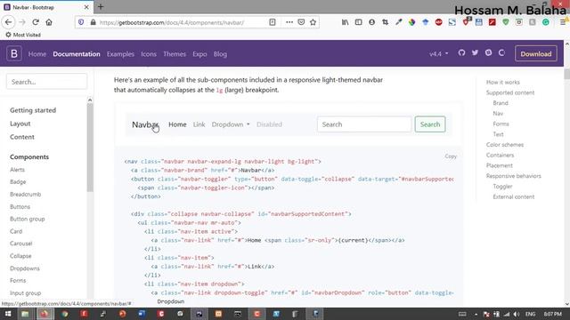Expand Getting started section in sidebar
Screen dimensions: 570x320
point(33,110)
